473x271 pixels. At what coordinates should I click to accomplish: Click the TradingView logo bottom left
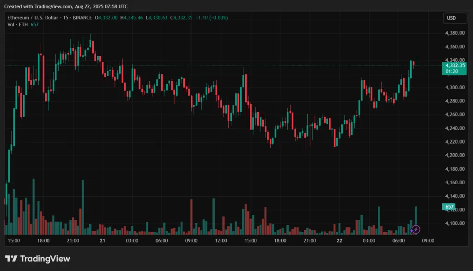pos(37,259)
